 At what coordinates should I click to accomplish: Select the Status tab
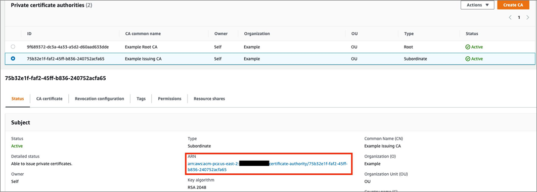pyautogui.click(x=18, y=99)
